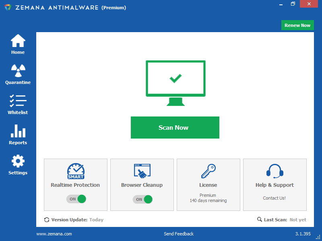Click the Help & Support headset icon

(275, 171)
